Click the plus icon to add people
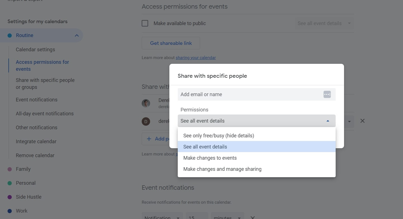Image resolution: width=403 pixels, height=219 pixels. [148, 138]
